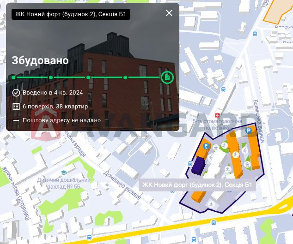Click the bus stop icon beside the purple building
Screen dimensions: 293x244
190,164
